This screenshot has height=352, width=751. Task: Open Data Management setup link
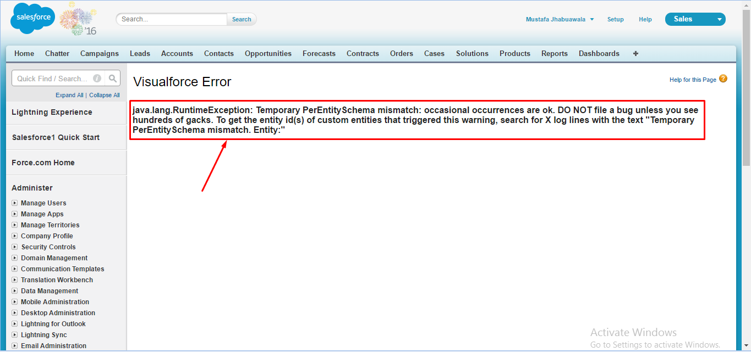coord(50,291)
